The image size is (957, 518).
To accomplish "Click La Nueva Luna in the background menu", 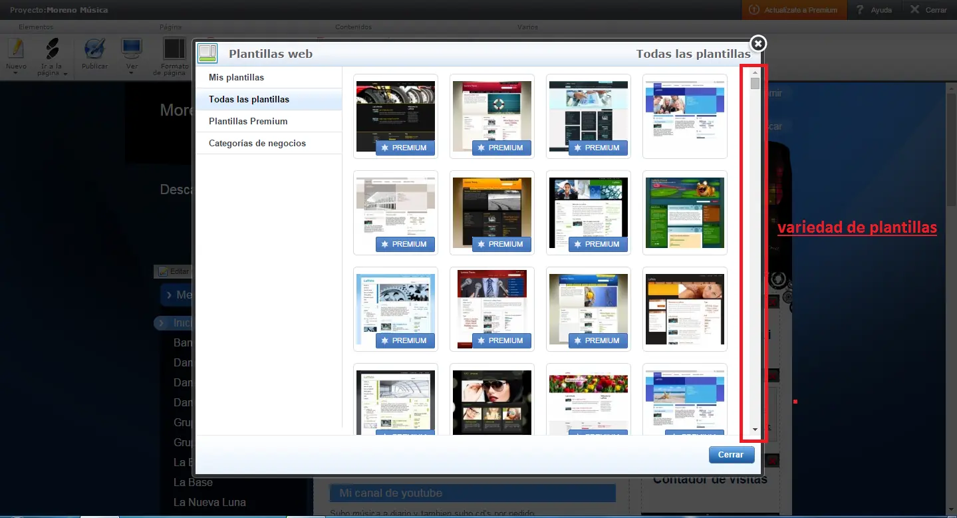I will pos(209,502).
